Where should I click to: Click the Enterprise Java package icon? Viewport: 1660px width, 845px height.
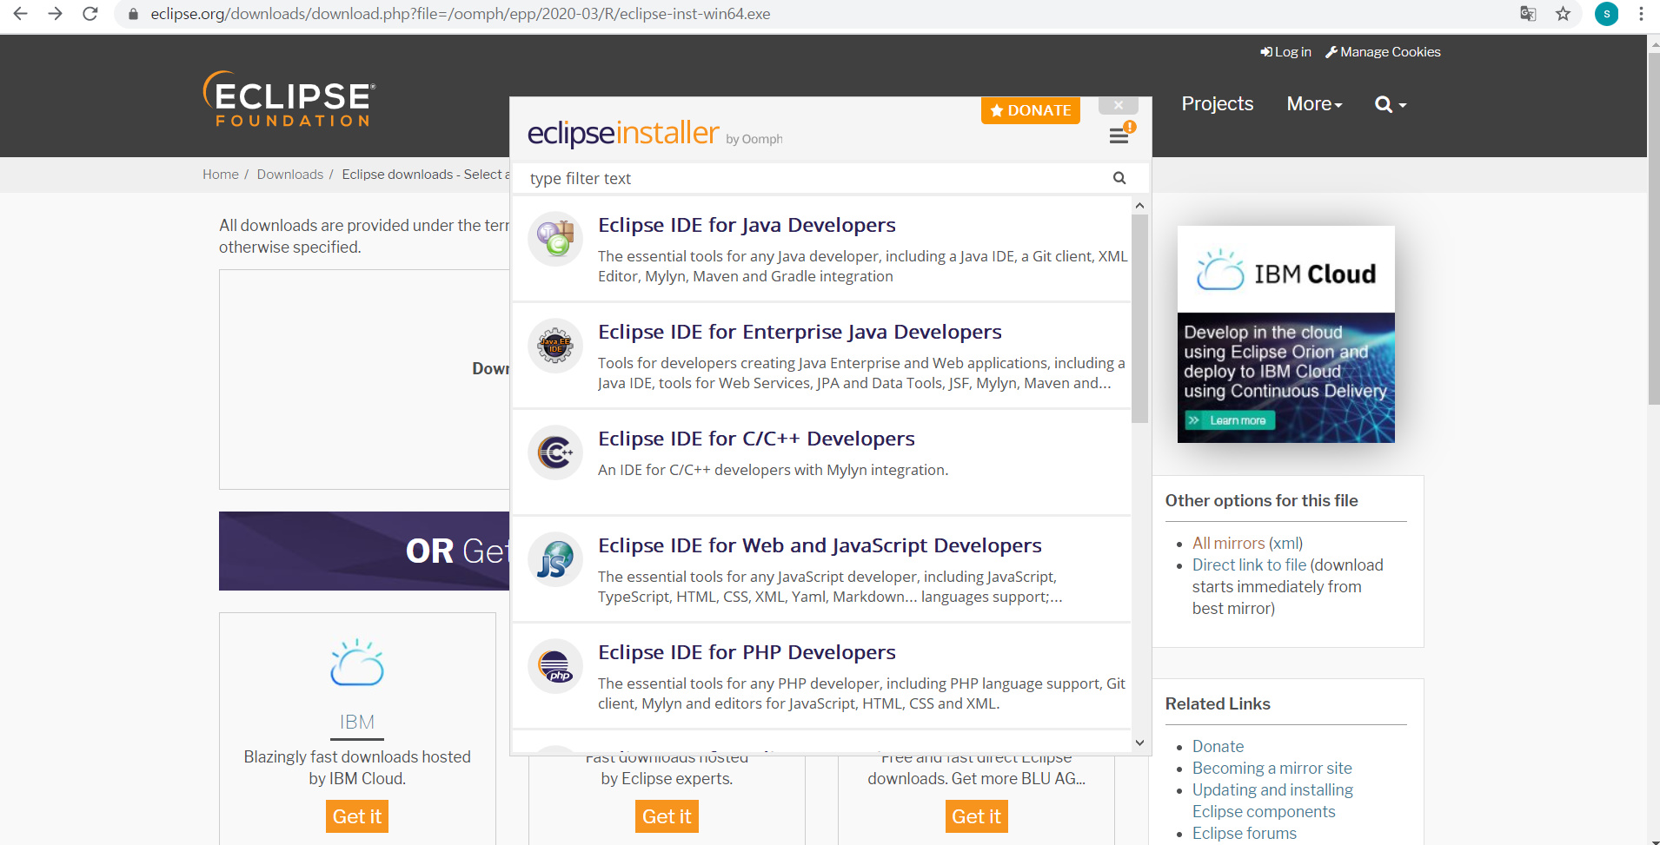point(555,345)
